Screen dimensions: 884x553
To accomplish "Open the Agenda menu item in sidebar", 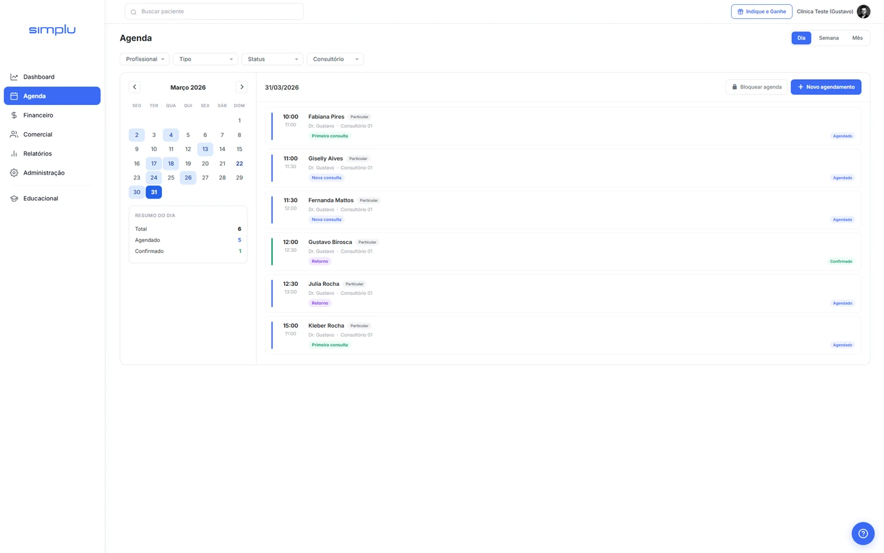I will click(x=52, y=96).
